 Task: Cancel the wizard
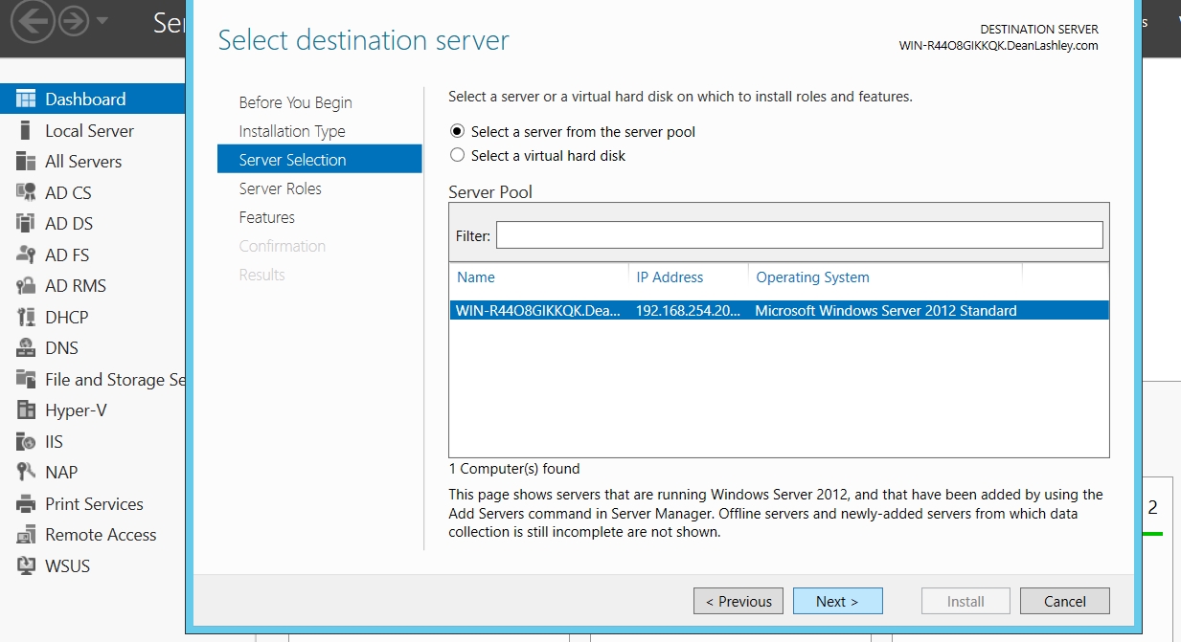1064,601
